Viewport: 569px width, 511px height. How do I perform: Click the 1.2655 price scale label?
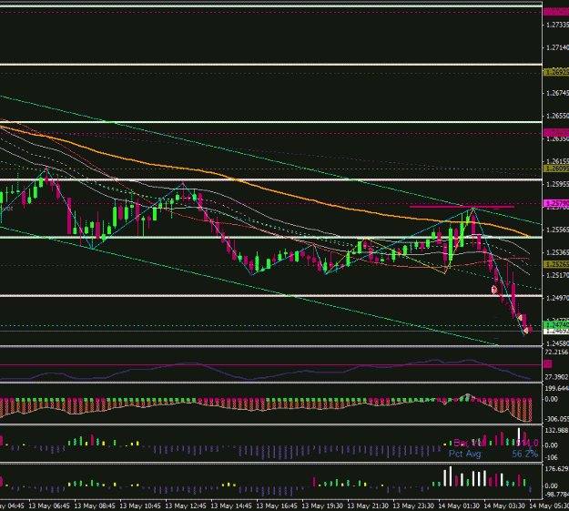(557, 117)
